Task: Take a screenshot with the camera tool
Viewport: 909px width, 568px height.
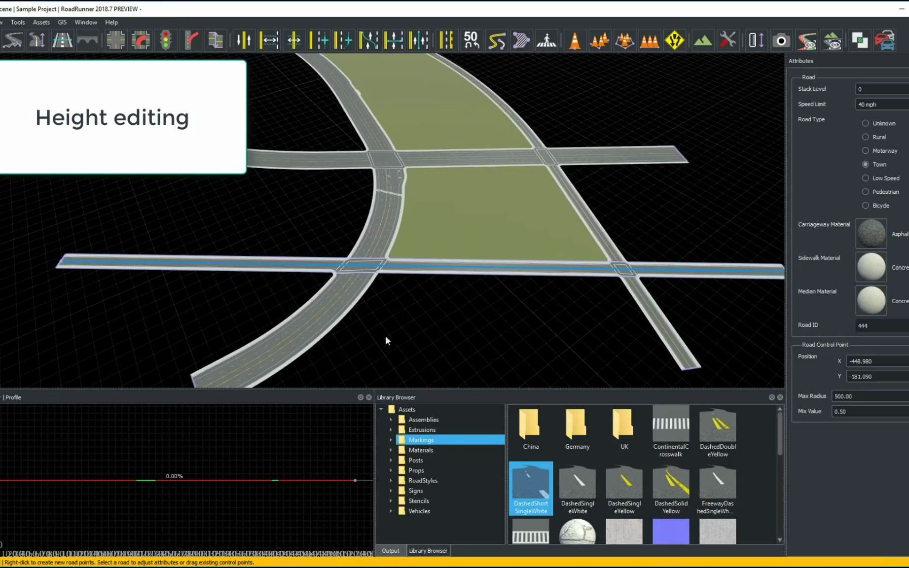Action: click(781, 40)
